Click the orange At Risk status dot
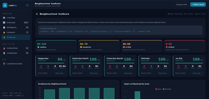The image size is (209, 99). click(124, 47)
